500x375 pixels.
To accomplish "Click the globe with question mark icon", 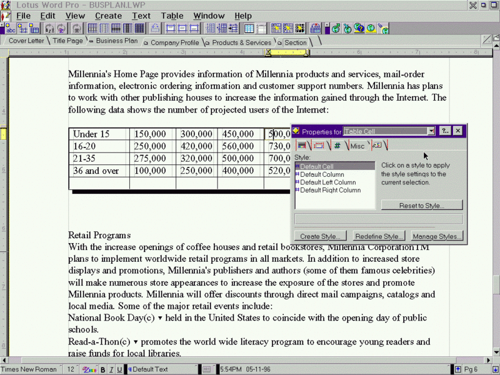I will tap(359, 29).
